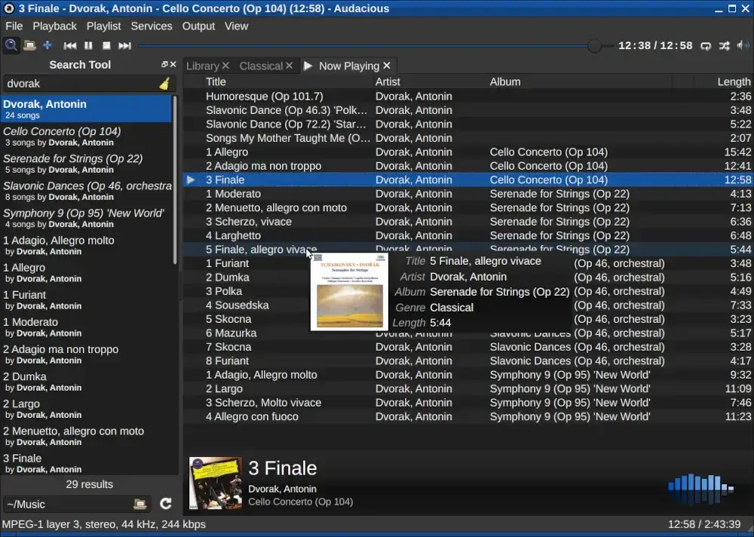
Task: Click the blue Add Files plus icon
Action: click(x=48, y=45)
